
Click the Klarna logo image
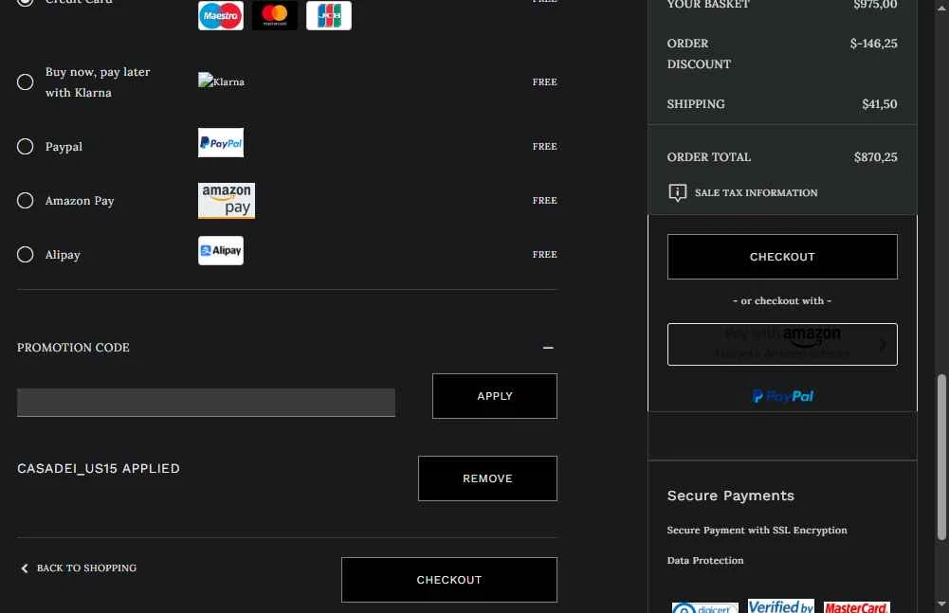click(222, 81)
